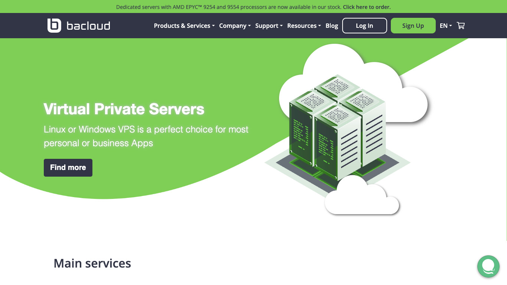Click the Virtual Private Servers heading
The height and width of the screenshot is (285, 507).
click(x=124, y=109)
